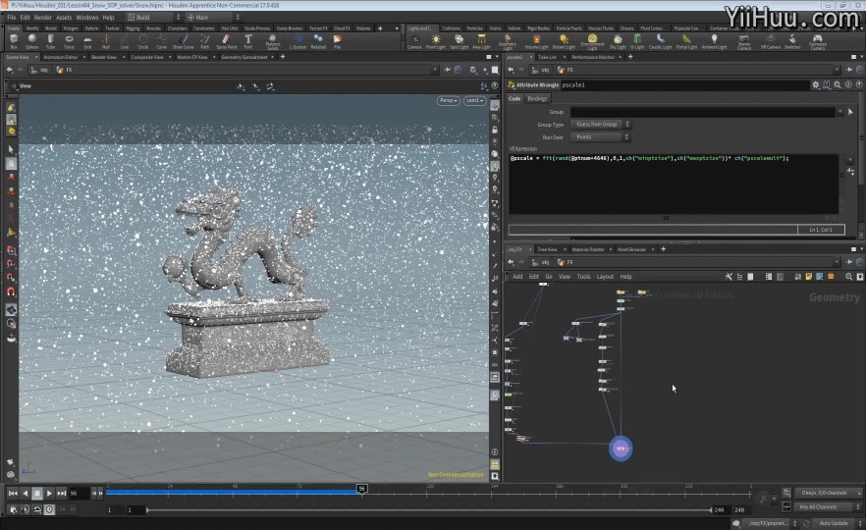Select the Curve shelf tool
Image resolution: width=866 pixels, height=530 pixels.
coord(161,41)
